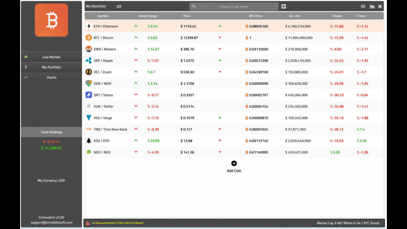Click USD holdings $ 74,698.87 value
The width and height of the screenshot is (407, 229).
tap(51, 148)
